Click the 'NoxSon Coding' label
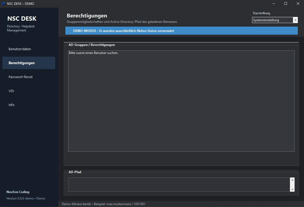This screenshot has width=304, height=207. (x=18, y=192)
